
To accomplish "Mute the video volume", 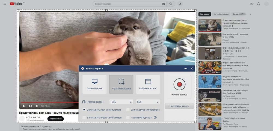I will 37,106.
